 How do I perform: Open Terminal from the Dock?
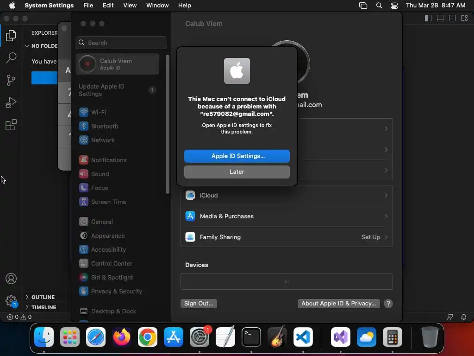pos(251,337)
